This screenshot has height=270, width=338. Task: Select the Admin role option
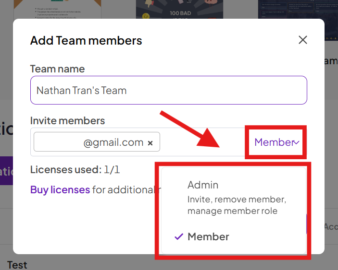[203, 185]
